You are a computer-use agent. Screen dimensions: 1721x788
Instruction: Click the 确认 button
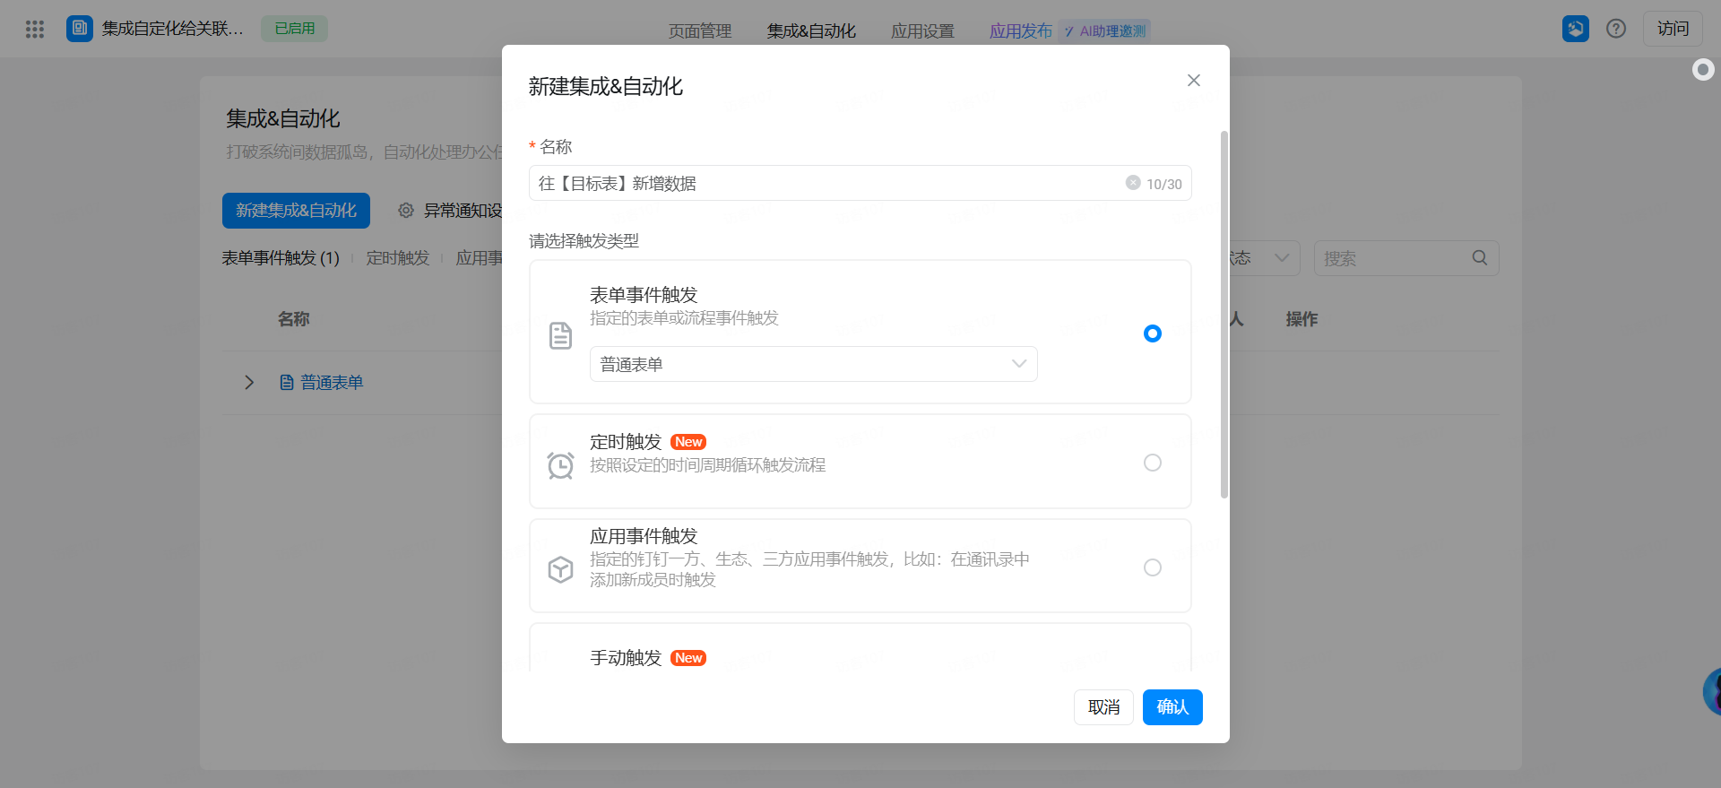point(1172,707)
